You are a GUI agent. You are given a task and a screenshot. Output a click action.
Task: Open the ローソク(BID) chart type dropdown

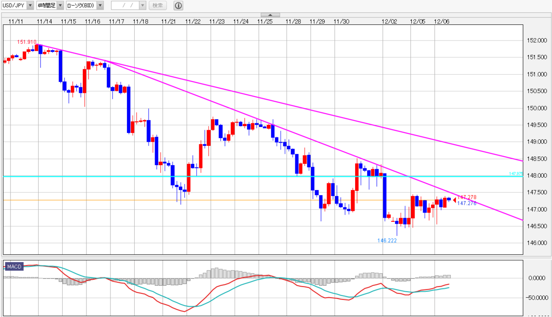pos(84,6)
